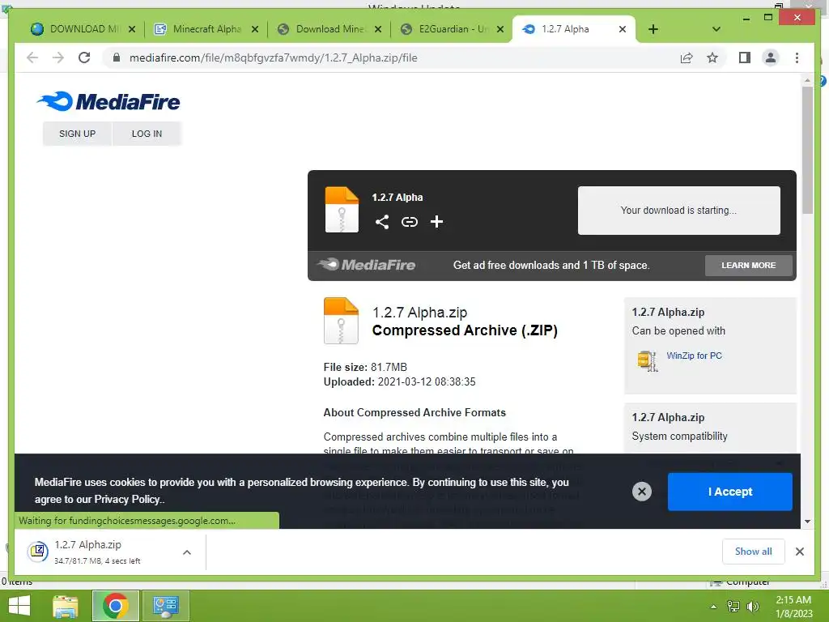Show hidden system tray icons
The height and width of the screenshot is (622, 829).
point(714,607)
